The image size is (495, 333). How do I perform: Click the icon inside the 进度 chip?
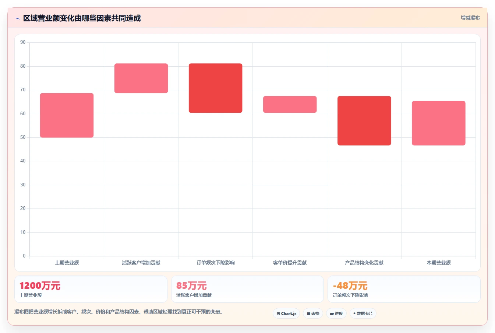[x=332, y=313]
